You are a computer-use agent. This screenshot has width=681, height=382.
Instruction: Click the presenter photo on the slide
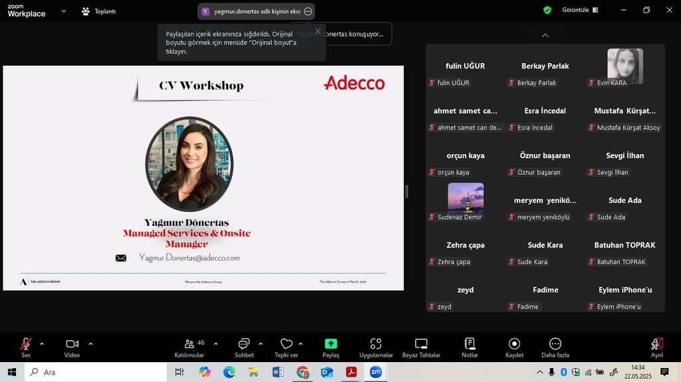point(190,164)
